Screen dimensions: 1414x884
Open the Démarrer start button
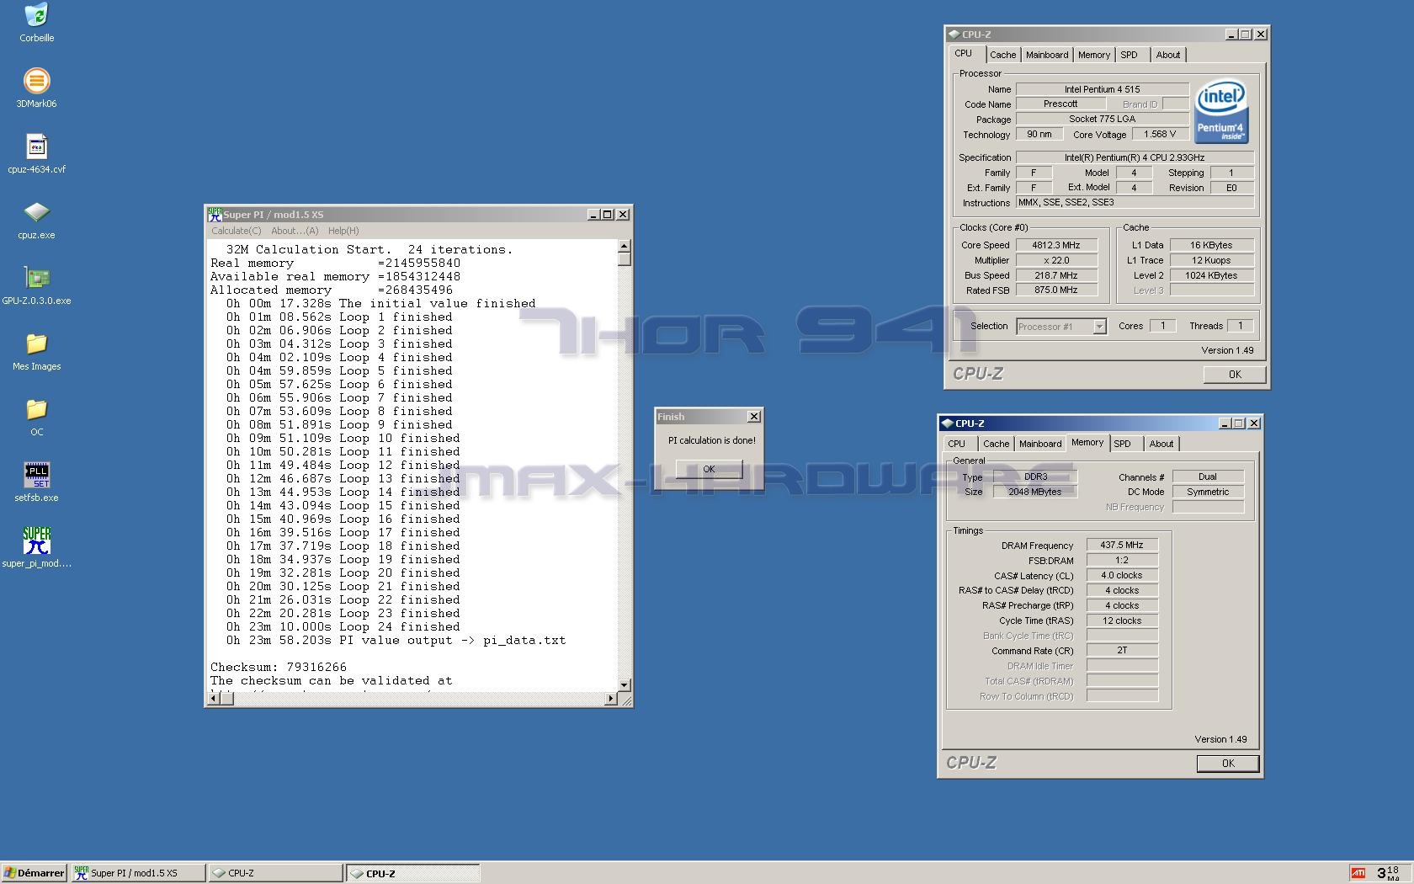click(x=35, y=873)
